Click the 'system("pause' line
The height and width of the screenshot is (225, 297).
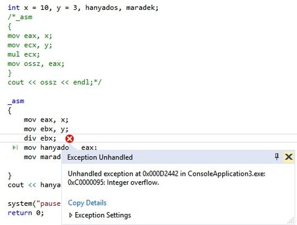[34, 203]
